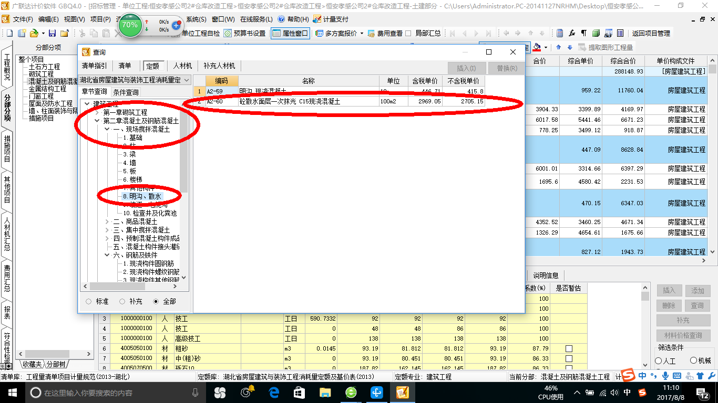
Task: Select the 人工 filter radio button
Action: (x=659, y=361)
